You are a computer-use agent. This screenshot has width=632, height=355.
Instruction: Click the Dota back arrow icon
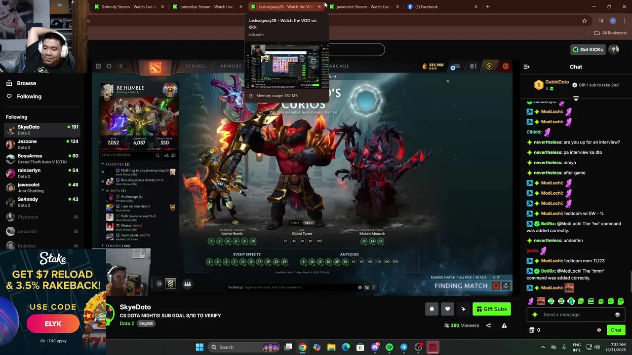(120, 66)
